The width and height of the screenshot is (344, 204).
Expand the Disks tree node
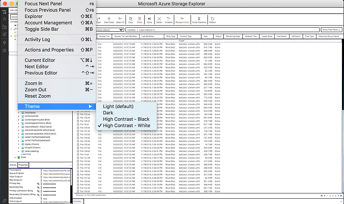click(15, 158)
